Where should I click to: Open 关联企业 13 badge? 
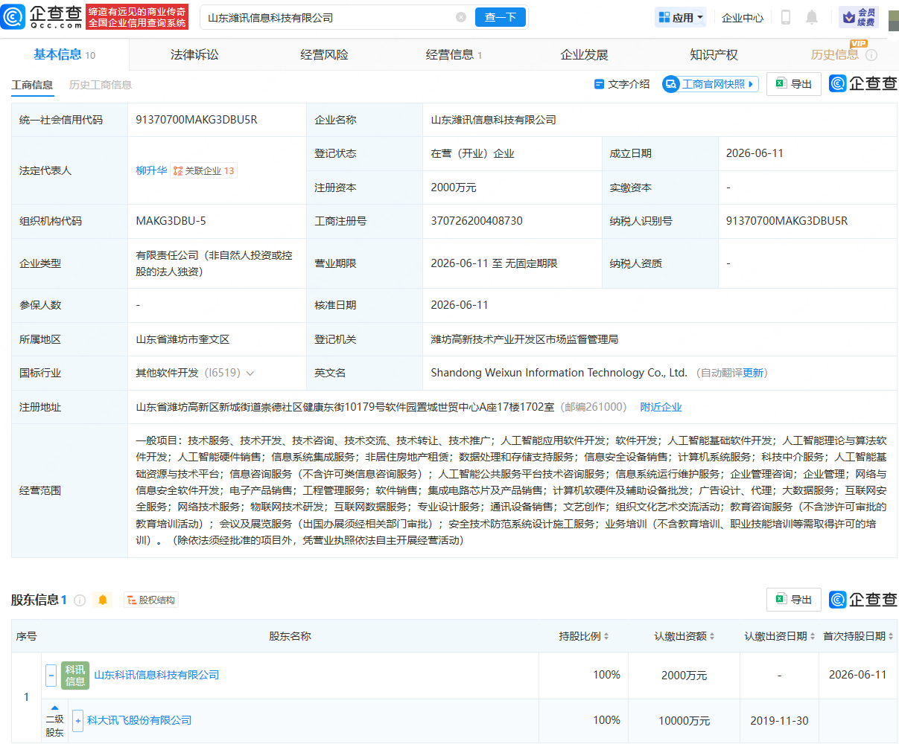point(204,170)
